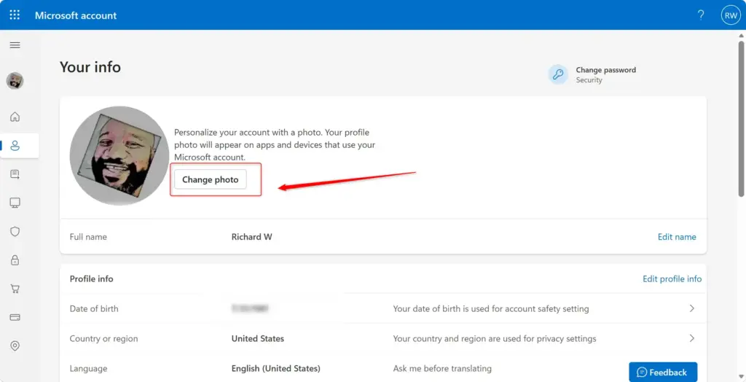Open the Find my device location icon
Screen dimensions: 746x382
coord(15,346)
